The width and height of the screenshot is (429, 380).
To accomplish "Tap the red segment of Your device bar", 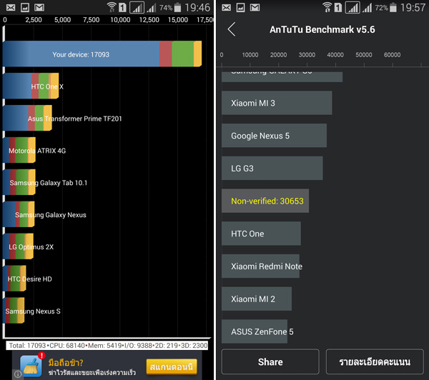I will click(x=166, y=54).
